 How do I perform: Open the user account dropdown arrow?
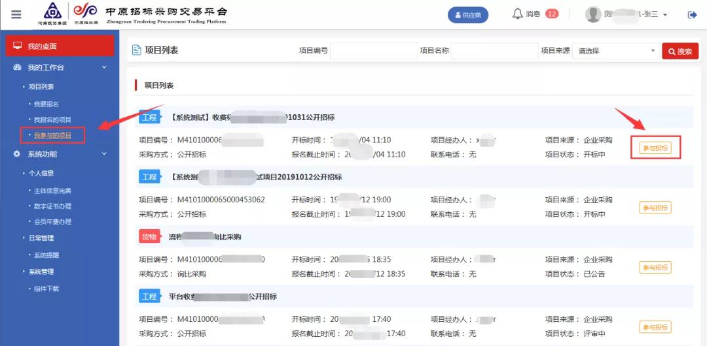pyautogui.click(x=665, y=15)
